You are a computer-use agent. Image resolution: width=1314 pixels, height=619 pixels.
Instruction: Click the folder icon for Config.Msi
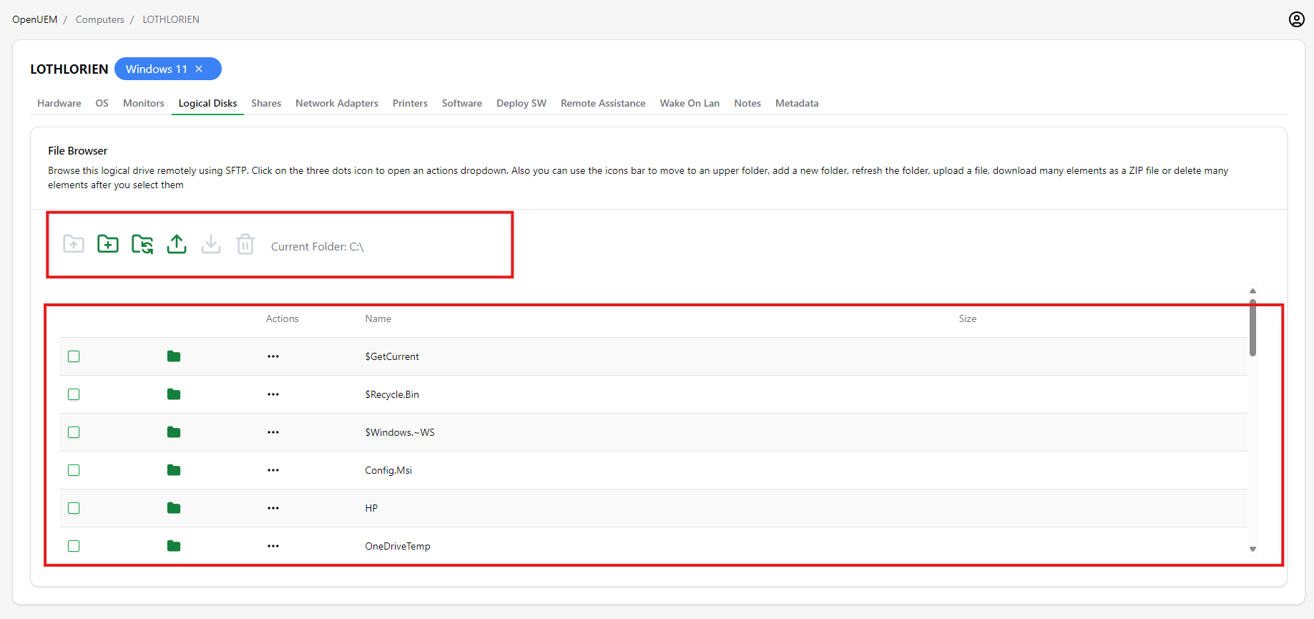(x=174, y=470)
